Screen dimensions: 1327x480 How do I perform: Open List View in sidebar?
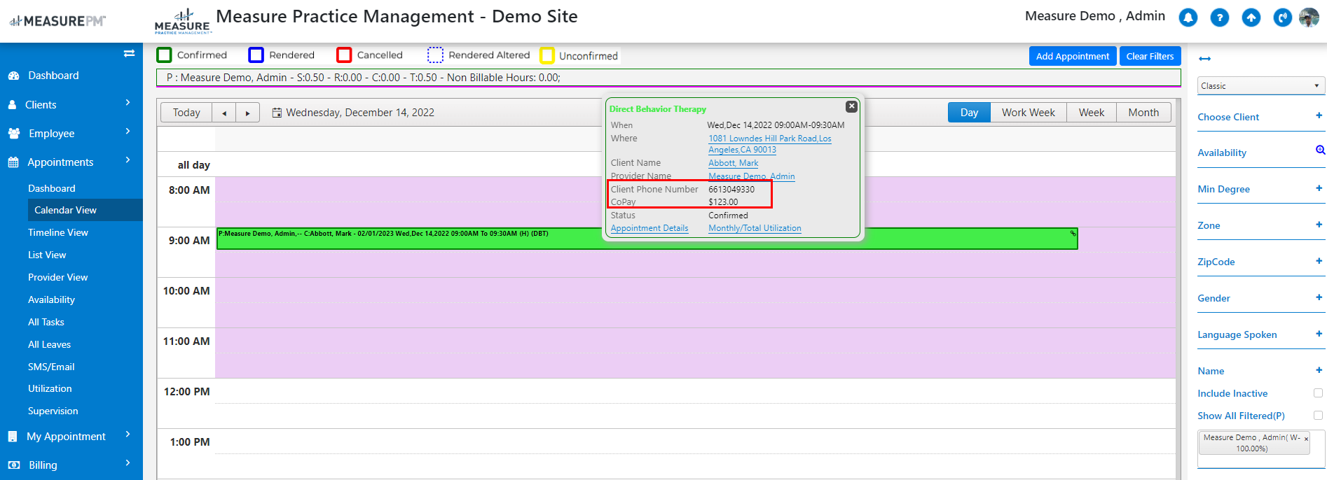(x=47, y=255)
